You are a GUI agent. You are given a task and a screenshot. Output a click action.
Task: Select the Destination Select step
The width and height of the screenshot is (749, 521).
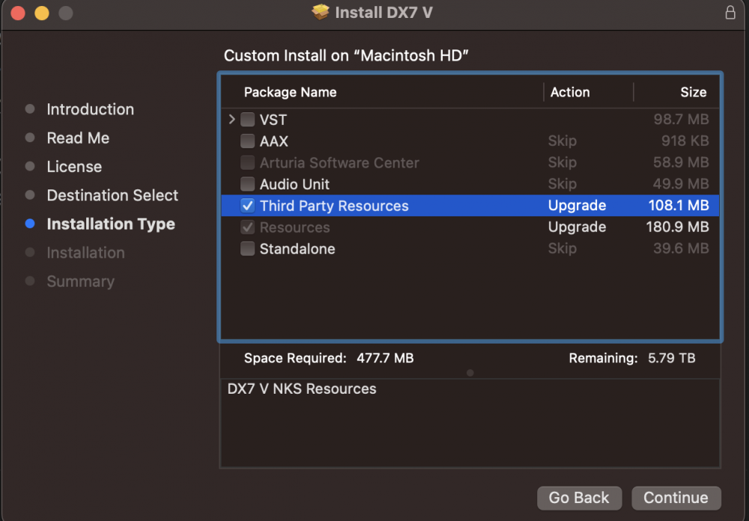pyautogui.click(x=112, y=195)
